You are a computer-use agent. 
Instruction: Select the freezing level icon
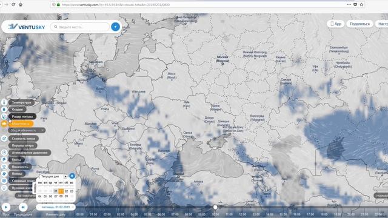(x=4, y=188)
